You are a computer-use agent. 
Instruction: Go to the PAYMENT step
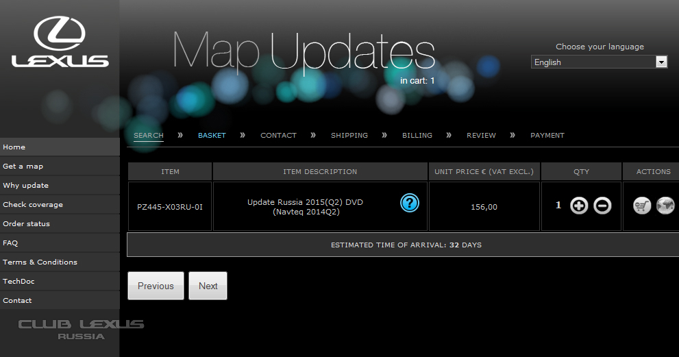click(x=547, y=135)
